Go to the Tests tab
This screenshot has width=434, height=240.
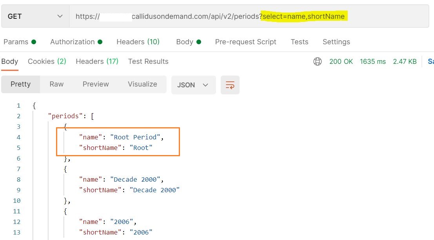coord(299,42)
